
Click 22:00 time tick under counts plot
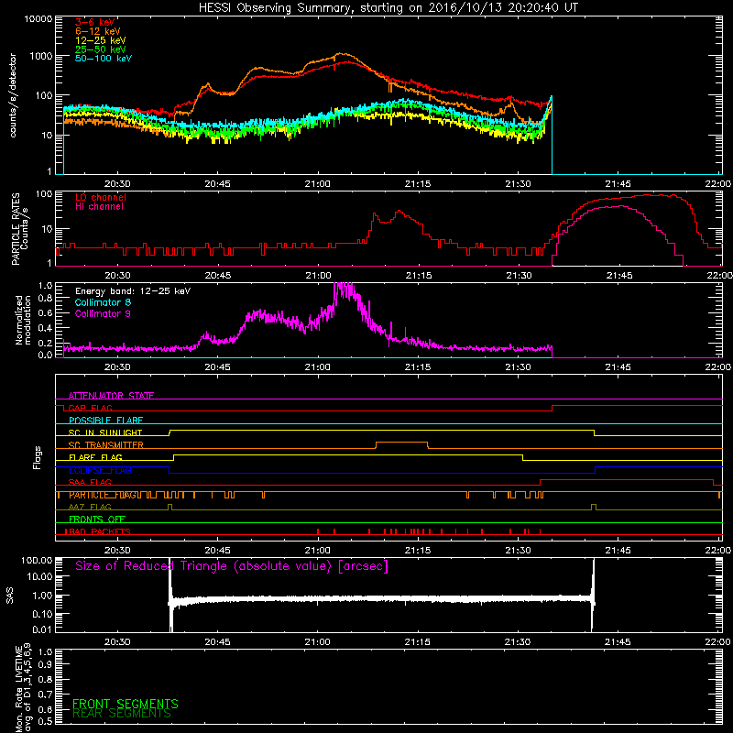(x=718, y=184)
